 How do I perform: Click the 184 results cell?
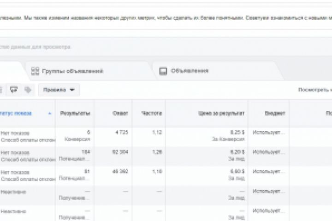click(x=86, y=151)
